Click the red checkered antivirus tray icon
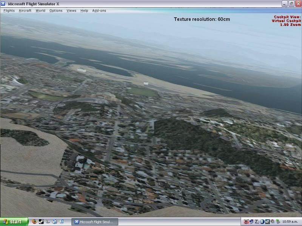Image resolution: width=302 pixels, height=226 pixels. coord(246,221)
